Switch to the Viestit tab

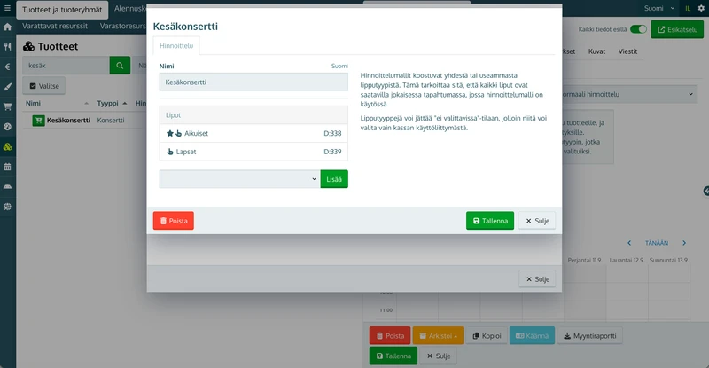click(627, 51)
